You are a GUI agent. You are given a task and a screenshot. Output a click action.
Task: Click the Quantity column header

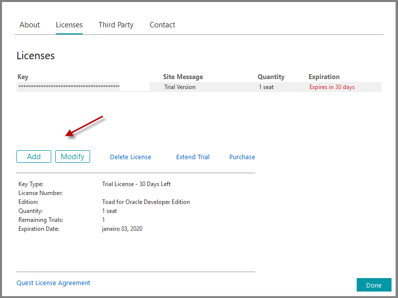point(271,77)
